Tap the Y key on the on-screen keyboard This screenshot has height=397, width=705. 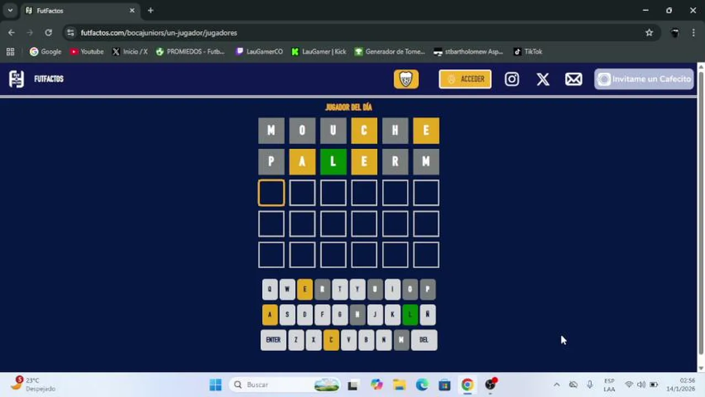pyautogui.click(x=357, y=289)
